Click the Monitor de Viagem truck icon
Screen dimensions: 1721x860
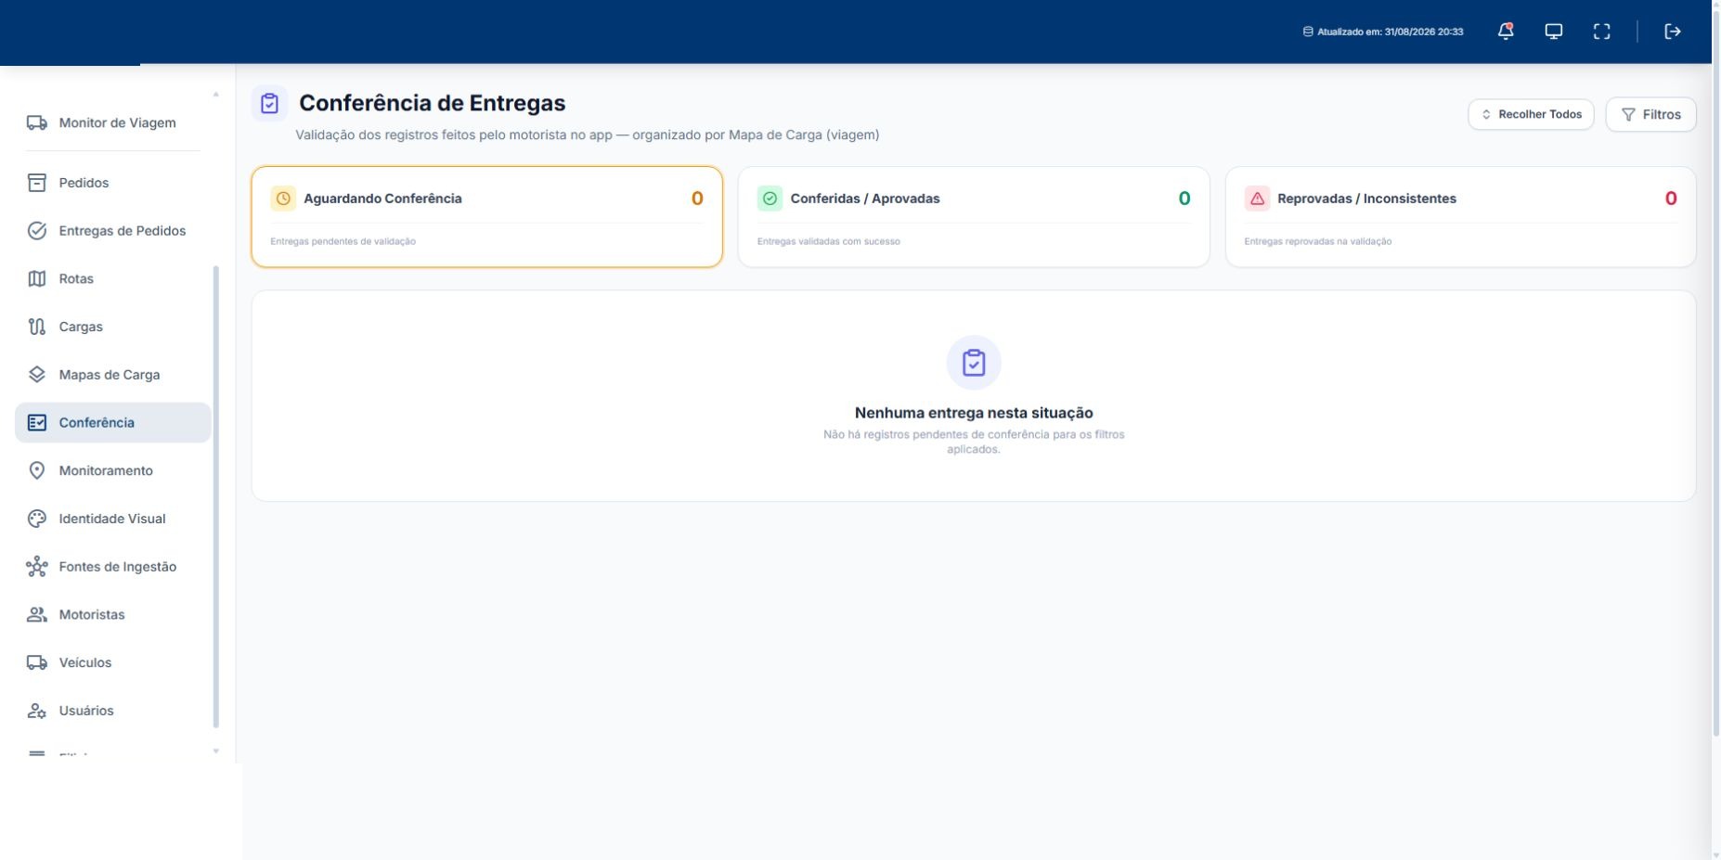pos(37,122)
